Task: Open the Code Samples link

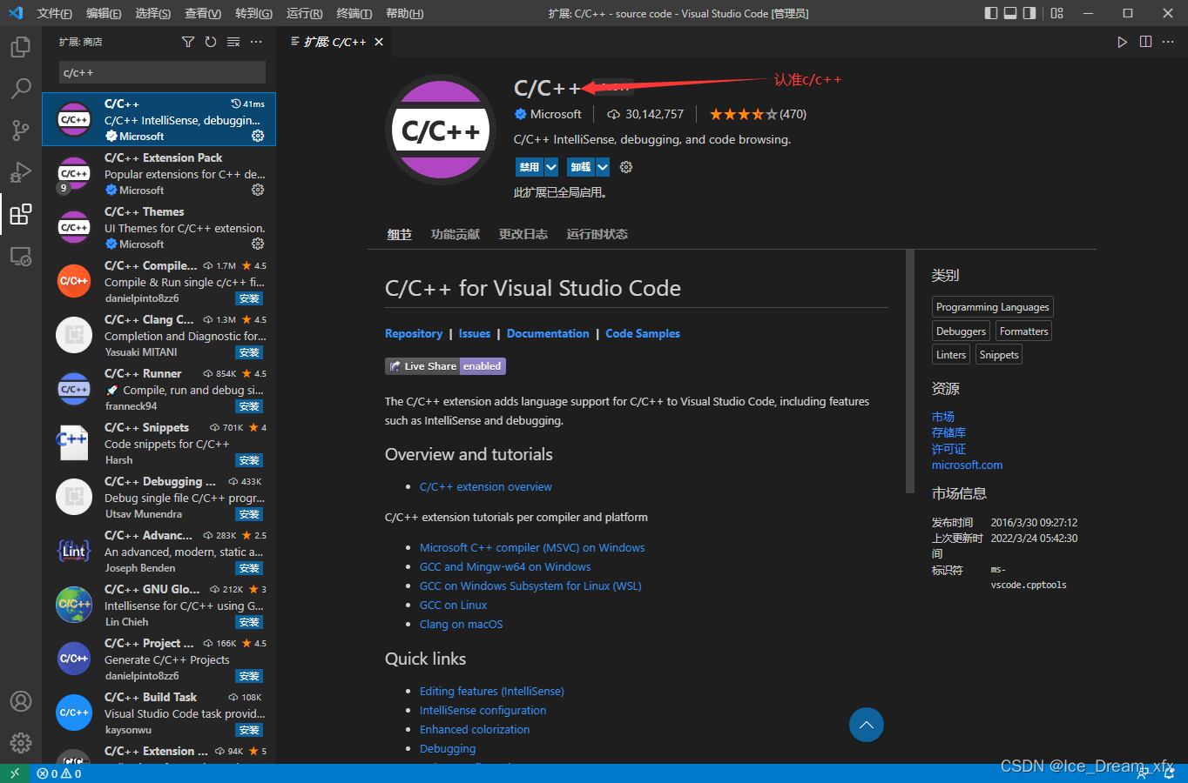Action: click(x=643, y=334)
